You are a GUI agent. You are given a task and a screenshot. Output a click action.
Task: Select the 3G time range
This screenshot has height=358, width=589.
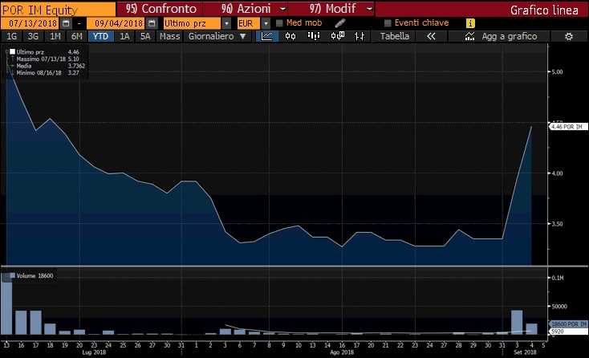[x=33, y=36]
